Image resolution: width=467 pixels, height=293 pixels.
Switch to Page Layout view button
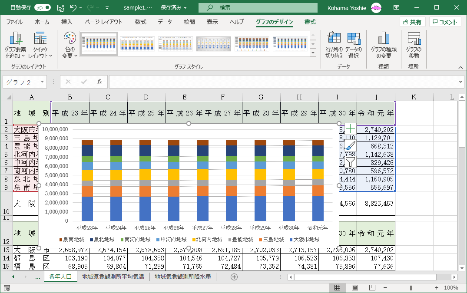pyautogui.click(x=355, y=287)
